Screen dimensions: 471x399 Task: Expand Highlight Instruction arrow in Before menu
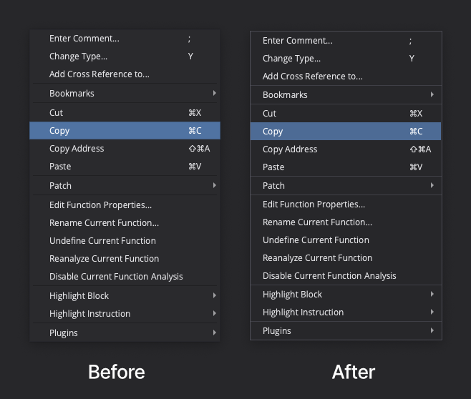point(215,313)
